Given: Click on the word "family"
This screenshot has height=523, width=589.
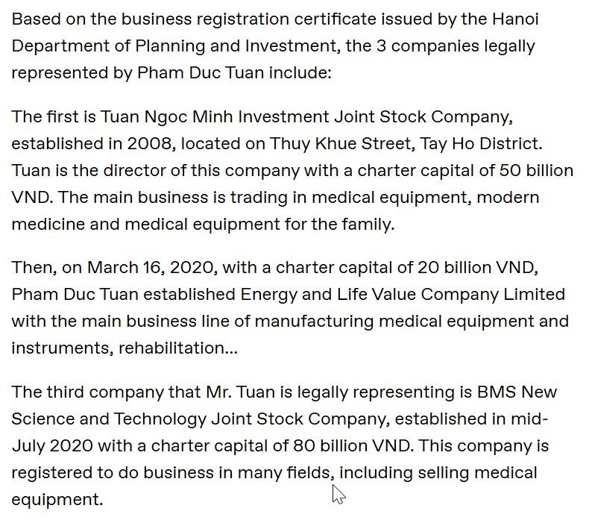Looking at the screenshot, I should tap(365, 225).
